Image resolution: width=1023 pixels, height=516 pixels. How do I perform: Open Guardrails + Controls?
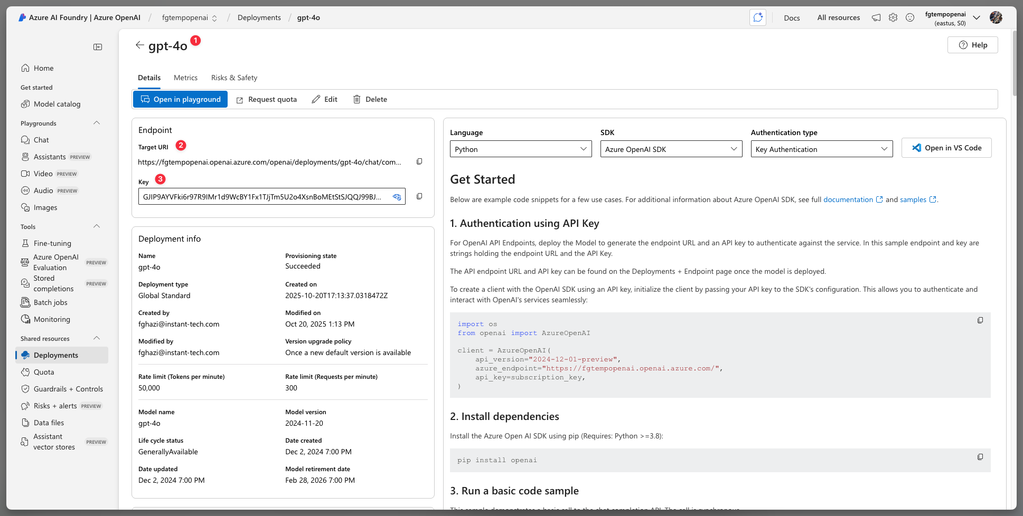(x=62, y=389)
